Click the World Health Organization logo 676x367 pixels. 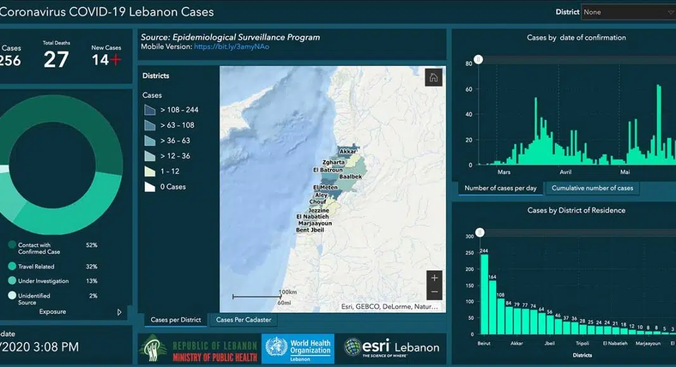coord(298,349)
